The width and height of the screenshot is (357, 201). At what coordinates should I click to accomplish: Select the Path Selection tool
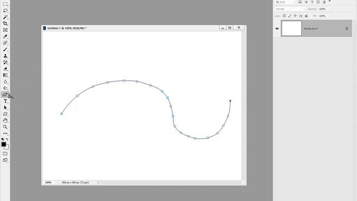[5, 108]
